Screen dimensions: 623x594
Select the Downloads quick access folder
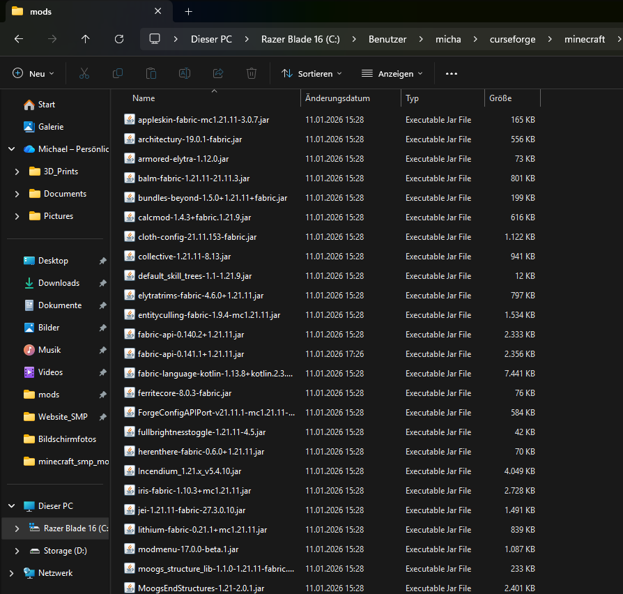point(59,283)
